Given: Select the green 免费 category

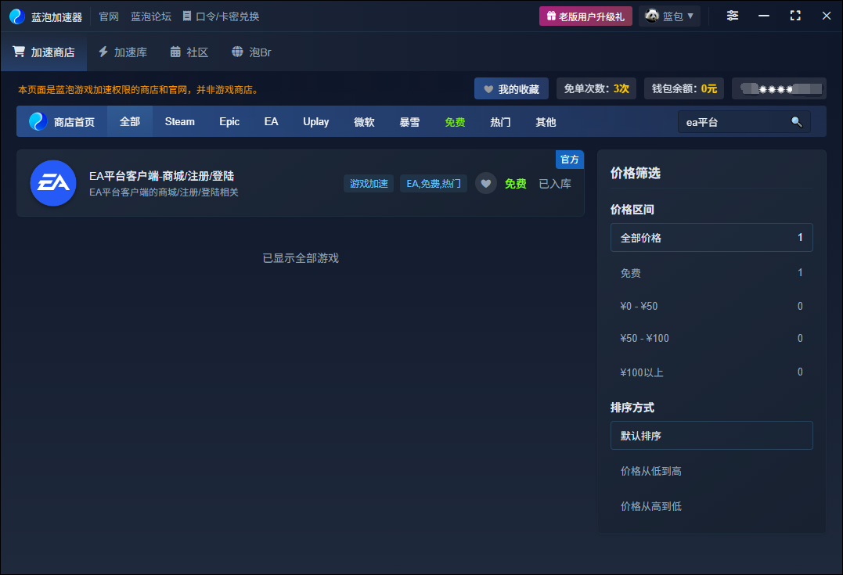Looking at the screenshot, I should tap(455, 122).
